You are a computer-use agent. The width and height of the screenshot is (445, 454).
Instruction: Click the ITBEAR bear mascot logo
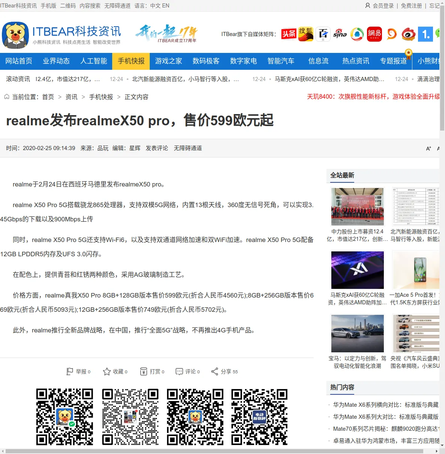[15, 35]
